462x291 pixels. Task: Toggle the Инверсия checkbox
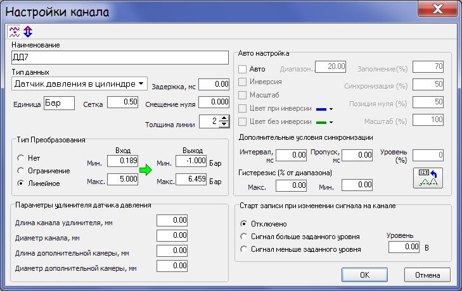(x=242, y=82)
